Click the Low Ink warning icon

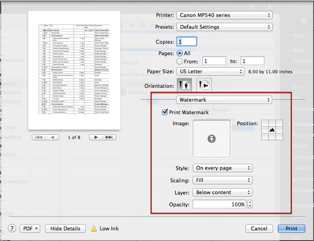pyautogui.click(x=94, y=228)
